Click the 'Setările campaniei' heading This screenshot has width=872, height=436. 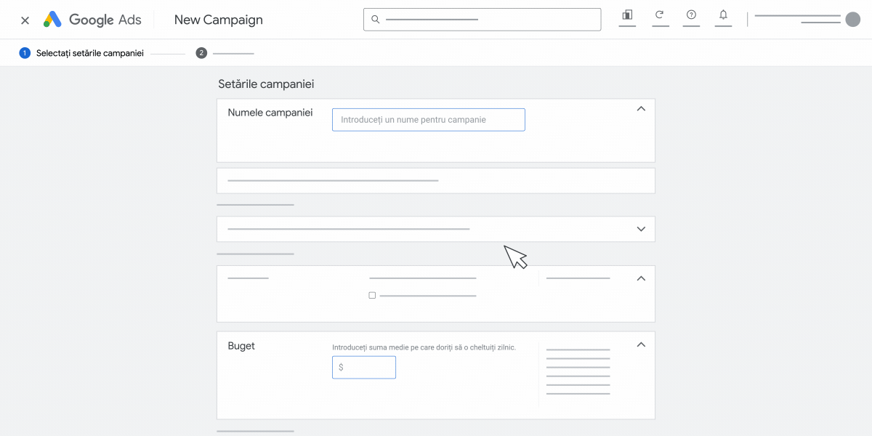coord(266,84)
